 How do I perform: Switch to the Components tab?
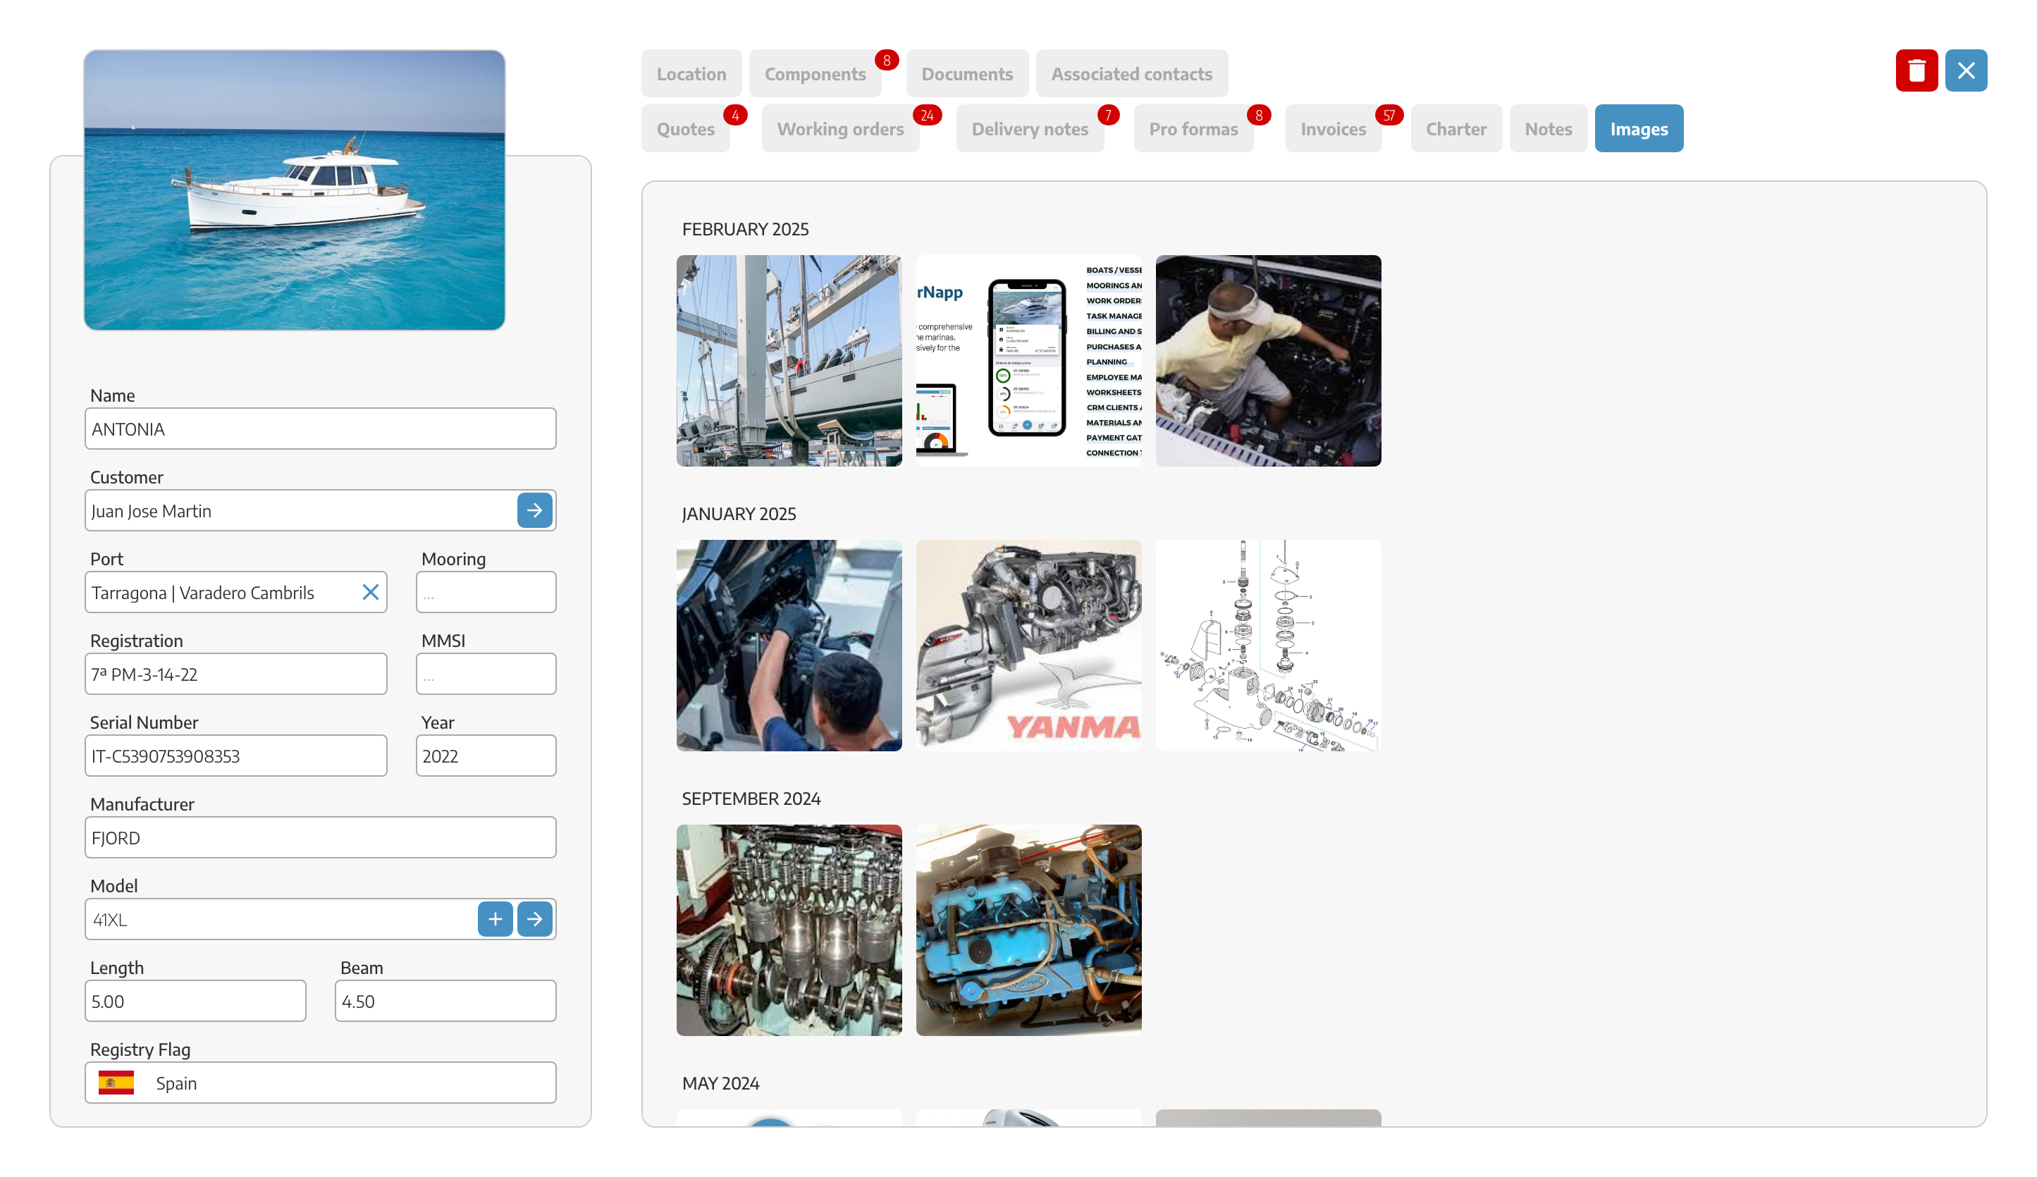pos(815,73)
